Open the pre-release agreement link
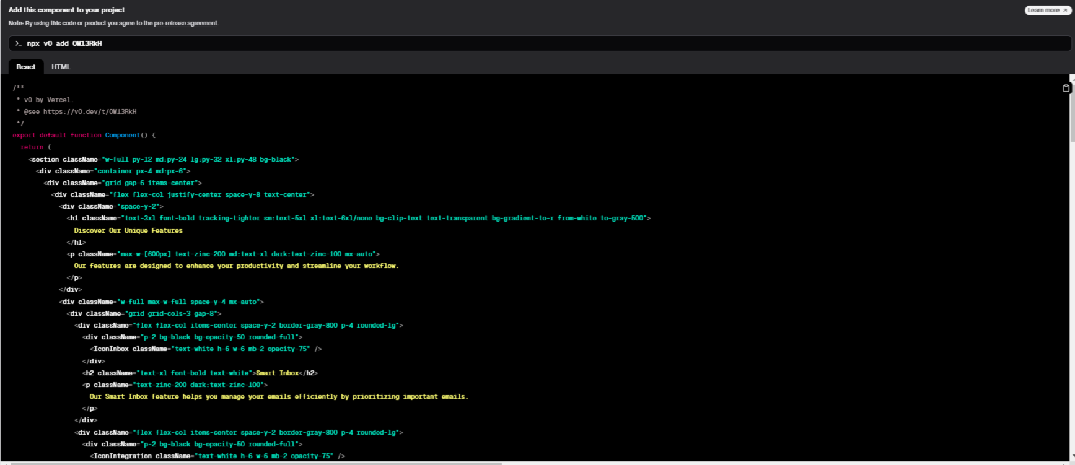The width and height of the screenshot is (1075, 465). click(185, 24)
